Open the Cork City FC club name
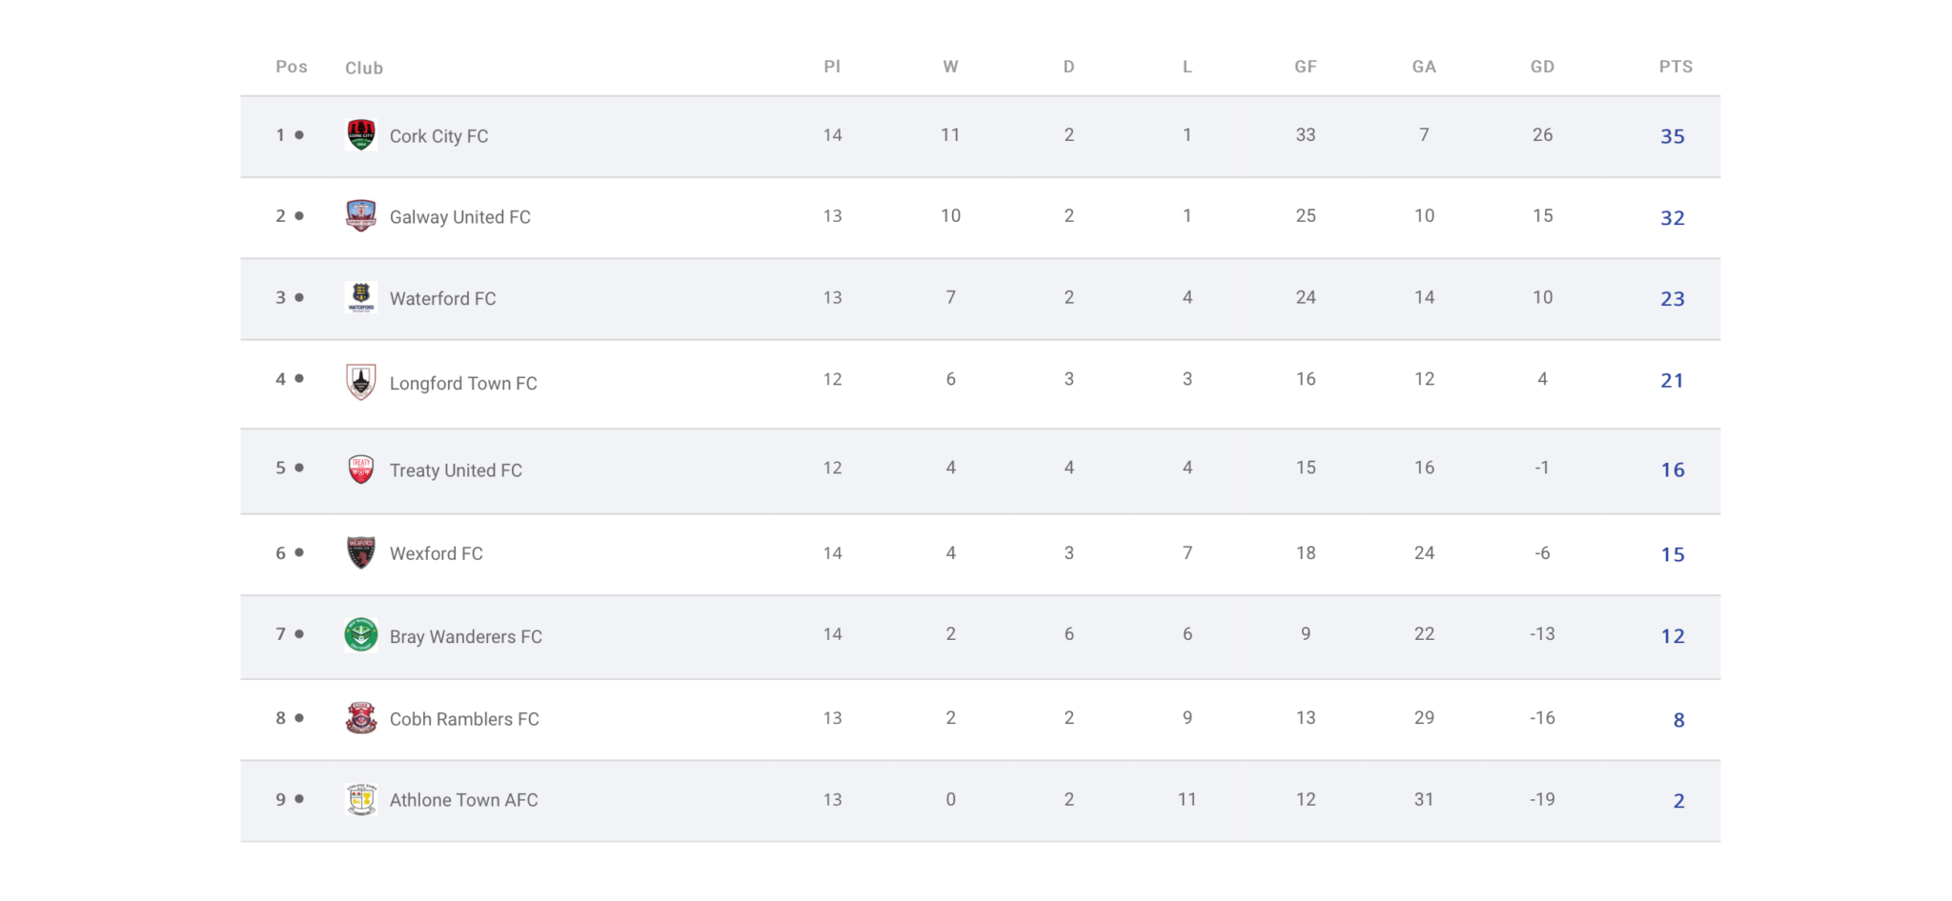The height and width of the screenshot is (901, 1952). coord(438,136)
